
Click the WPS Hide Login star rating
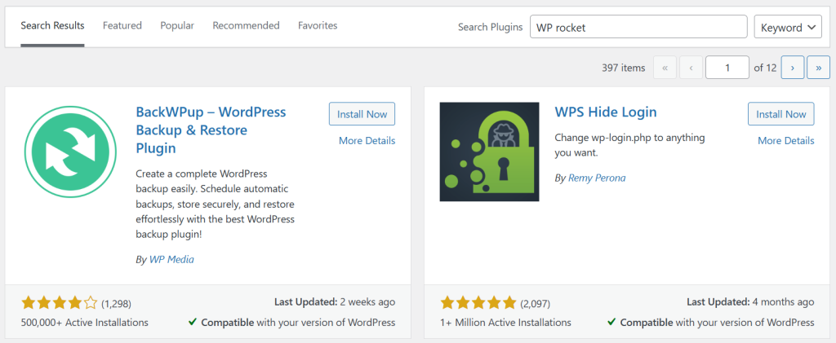tap(478, 303)
